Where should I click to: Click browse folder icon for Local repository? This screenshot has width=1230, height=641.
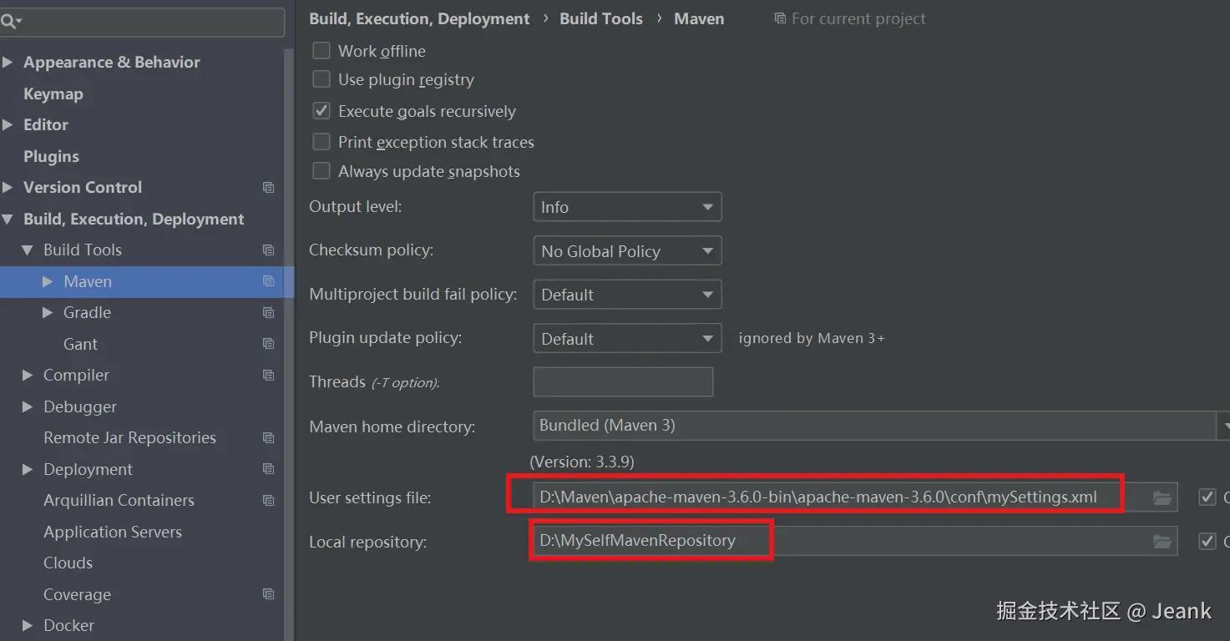point(1162,542)
